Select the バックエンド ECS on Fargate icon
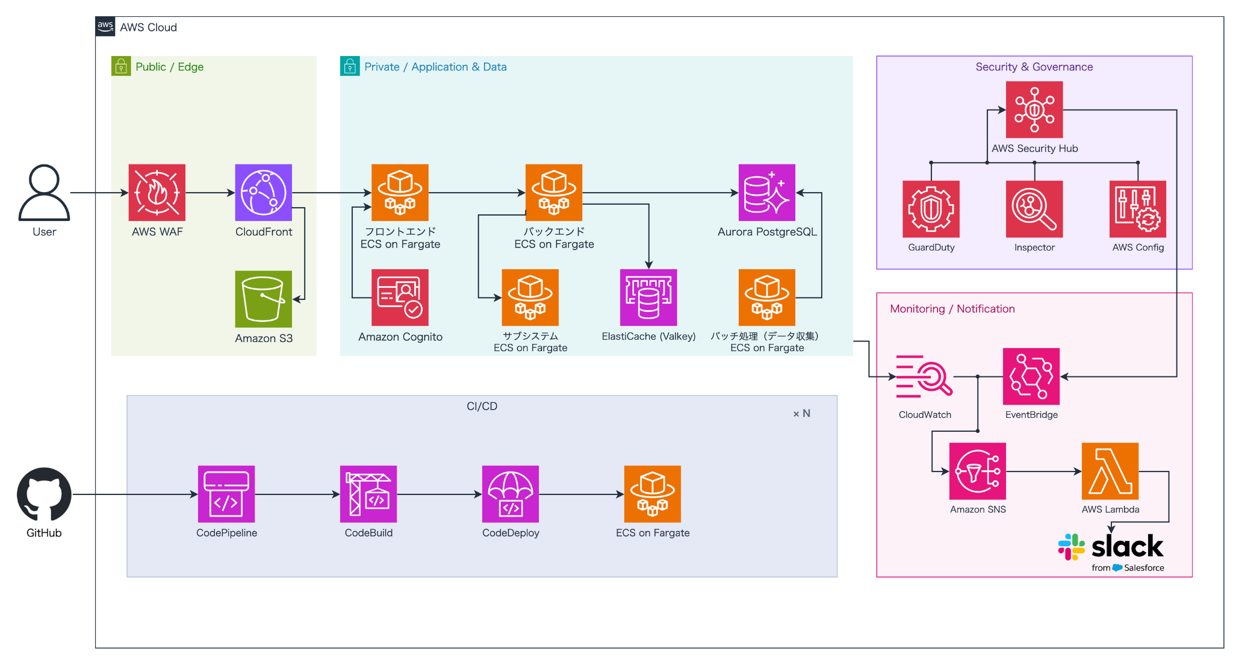Viewport: 1233px width, 657px height. click(554, 193)
